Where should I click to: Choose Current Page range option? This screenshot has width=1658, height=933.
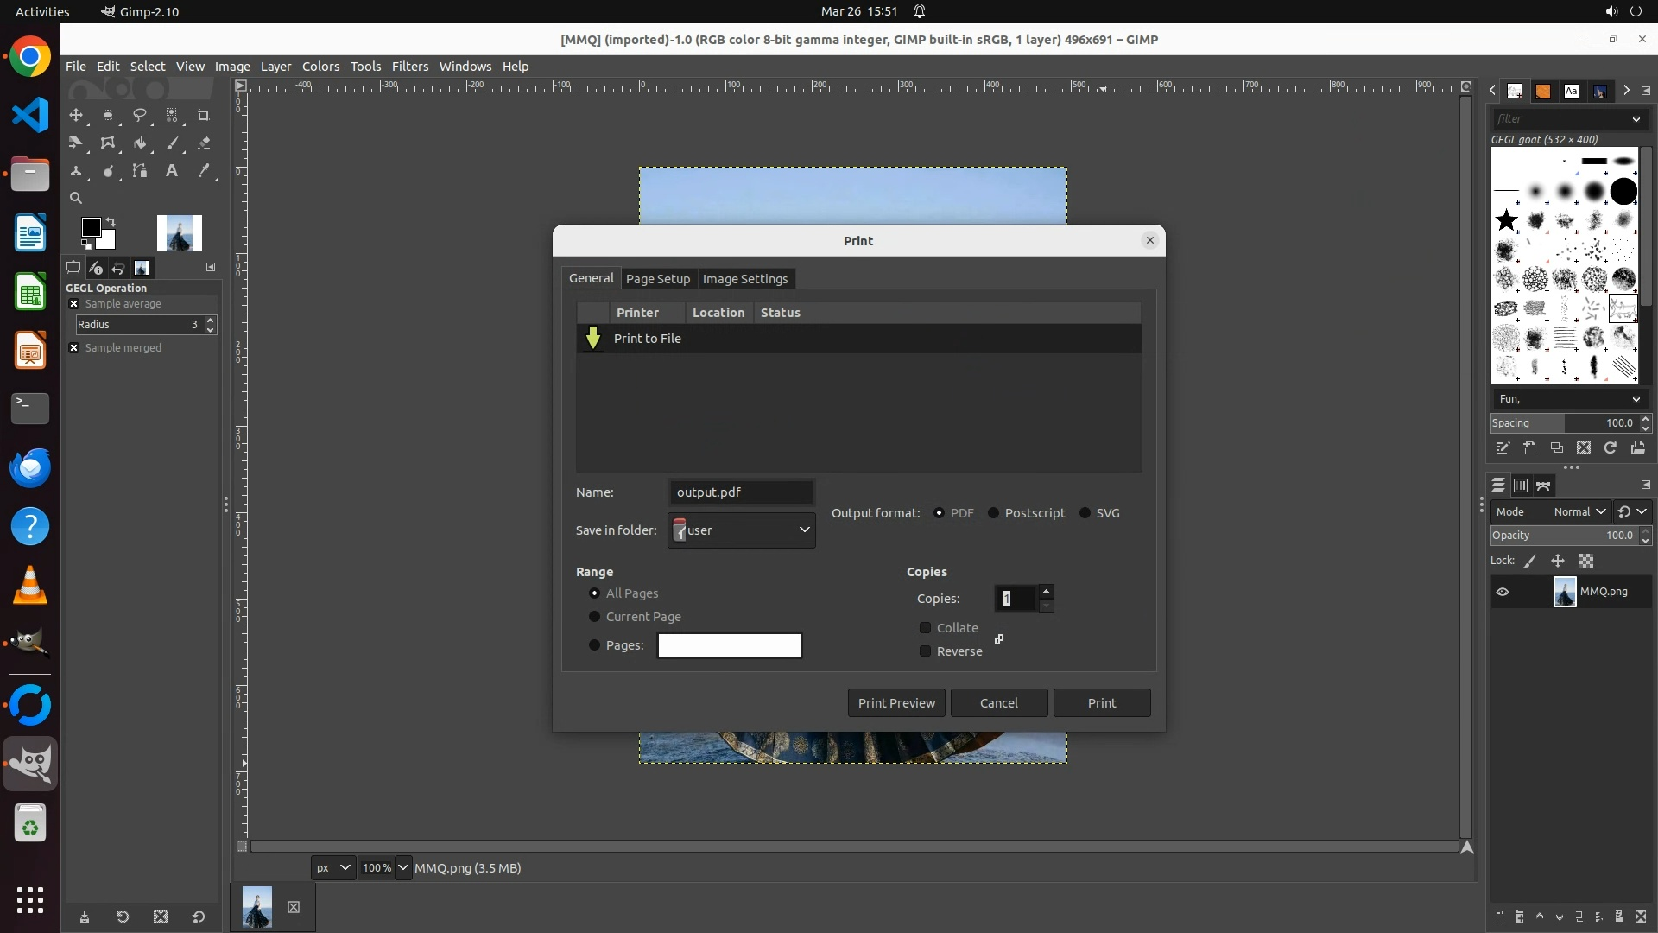point(594,617)
